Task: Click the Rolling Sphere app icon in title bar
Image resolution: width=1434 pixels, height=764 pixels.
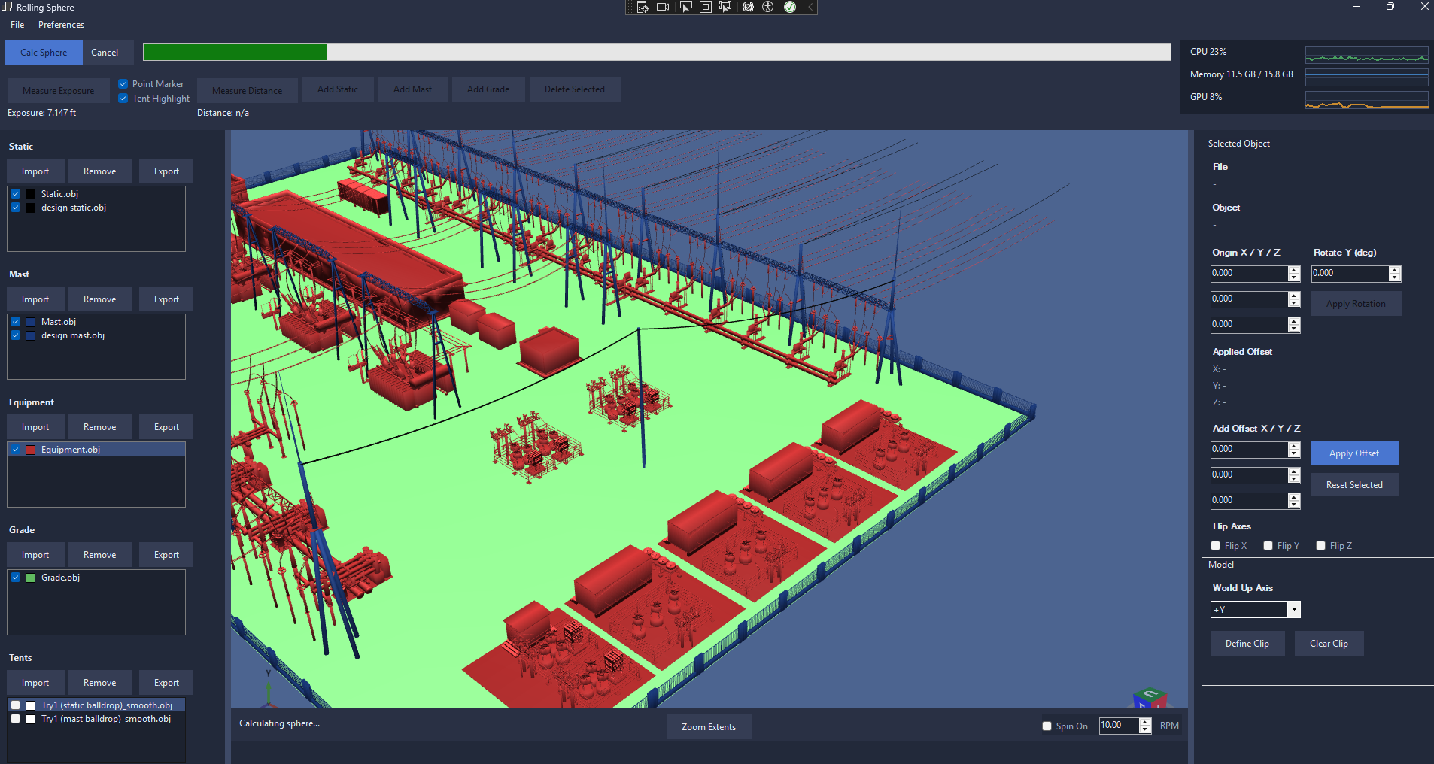Action: tap(7, 7)
